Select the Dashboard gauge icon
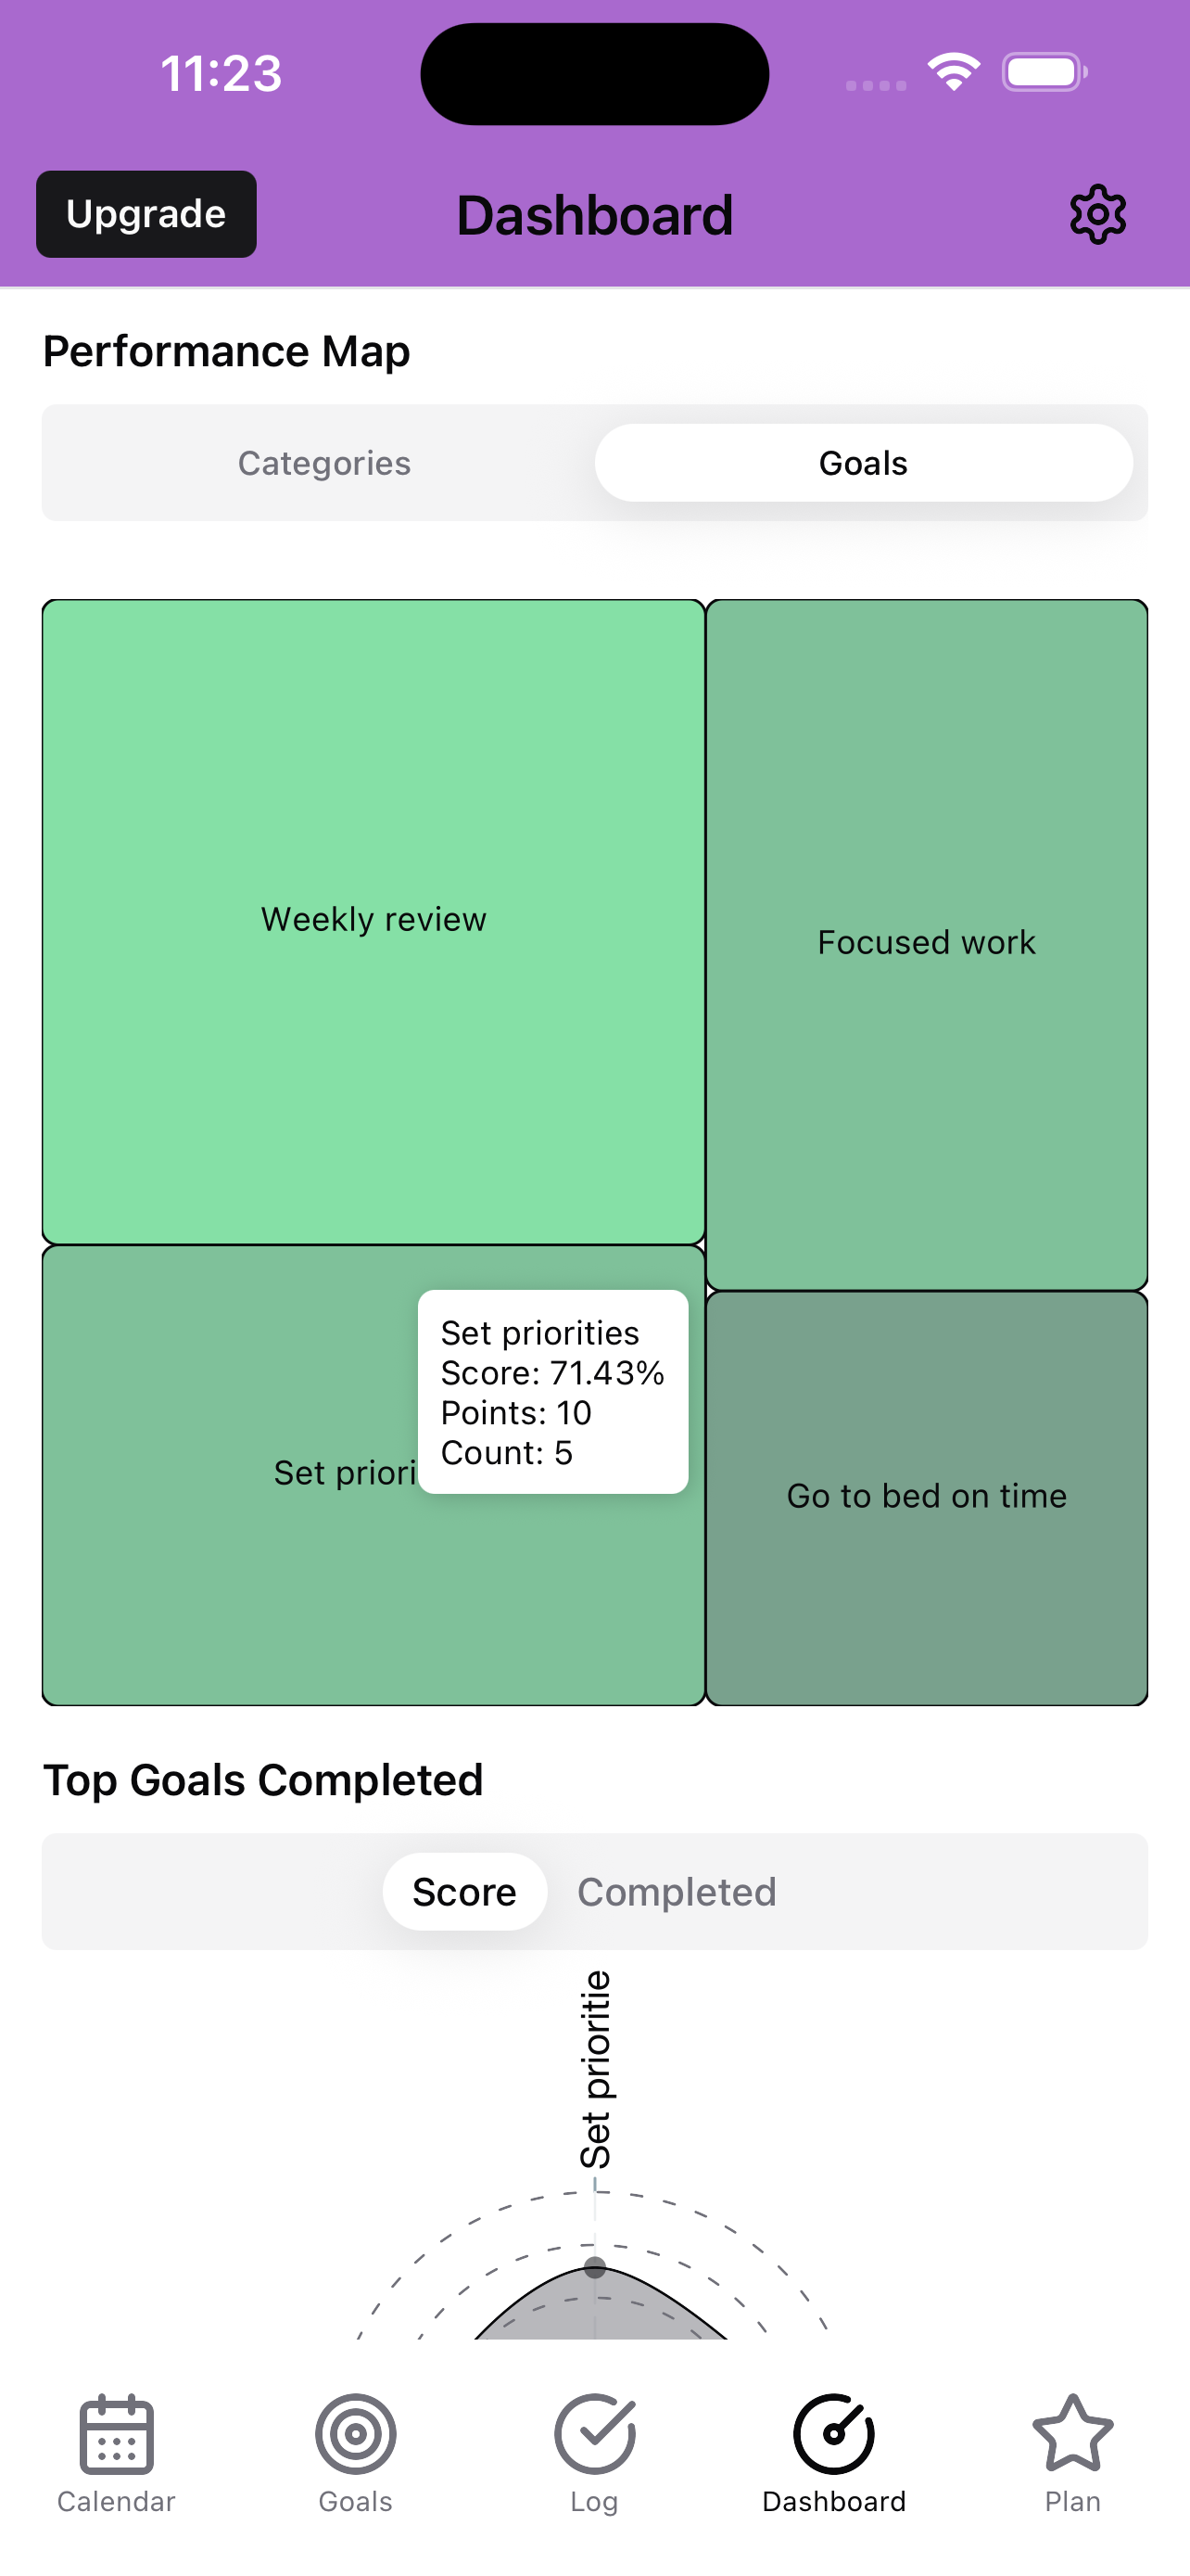This screenshot has height=2576, width=1190. 833,2433
